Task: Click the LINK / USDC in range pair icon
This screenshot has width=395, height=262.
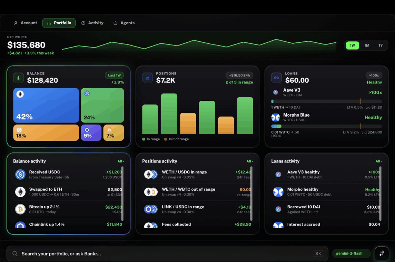Action: (151, 209)
